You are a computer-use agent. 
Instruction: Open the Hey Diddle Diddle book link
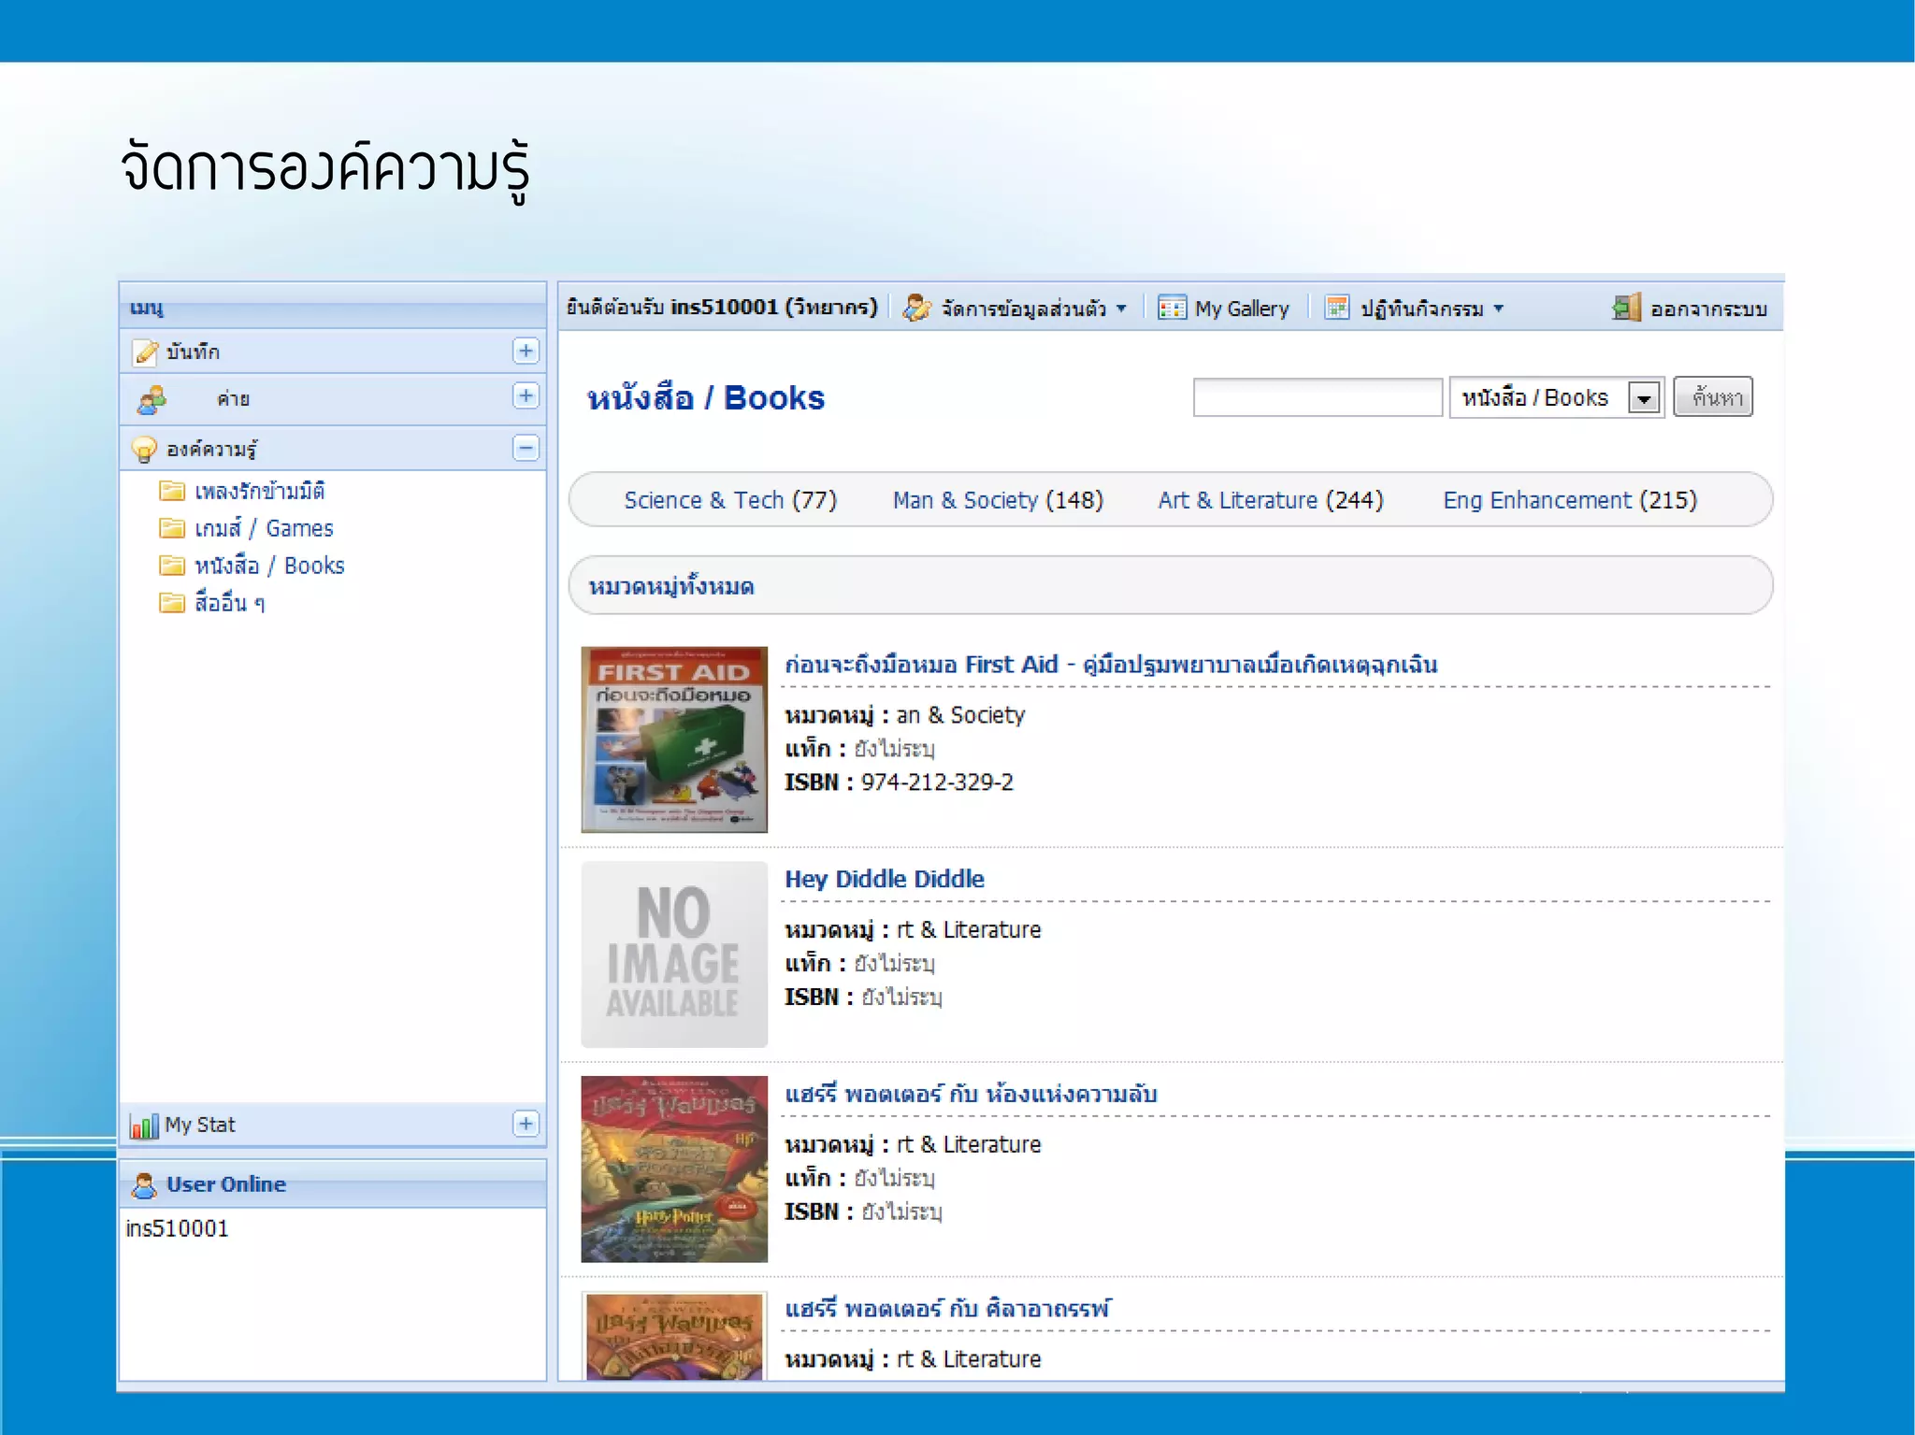tap(884, 880)
